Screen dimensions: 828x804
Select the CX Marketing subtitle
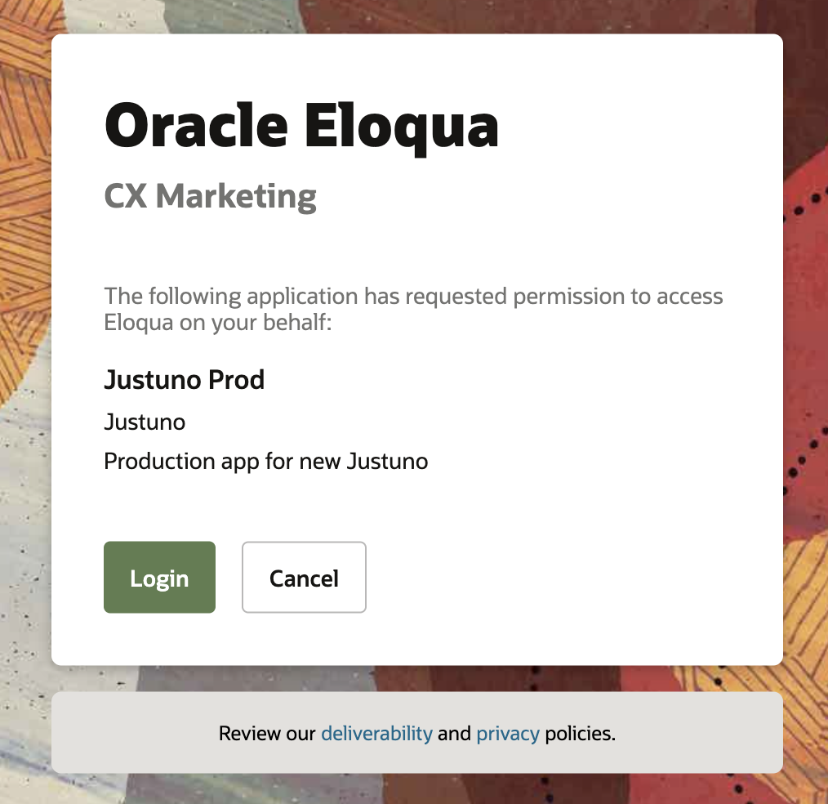210,197
